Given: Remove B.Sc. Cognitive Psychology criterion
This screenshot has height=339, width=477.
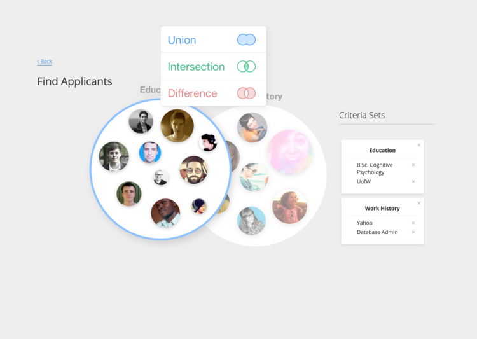Looking at the screenshot, I should click(413, 165).
